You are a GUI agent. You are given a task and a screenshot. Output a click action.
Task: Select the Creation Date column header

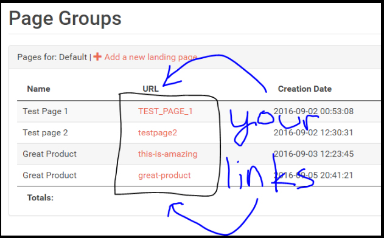tap(305, 89)
